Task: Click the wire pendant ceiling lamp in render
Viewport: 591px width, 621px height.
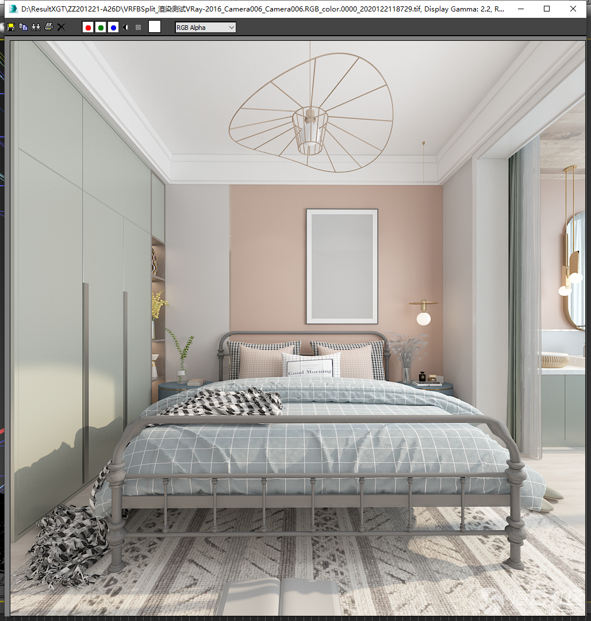Action: [x=310, y=115]
